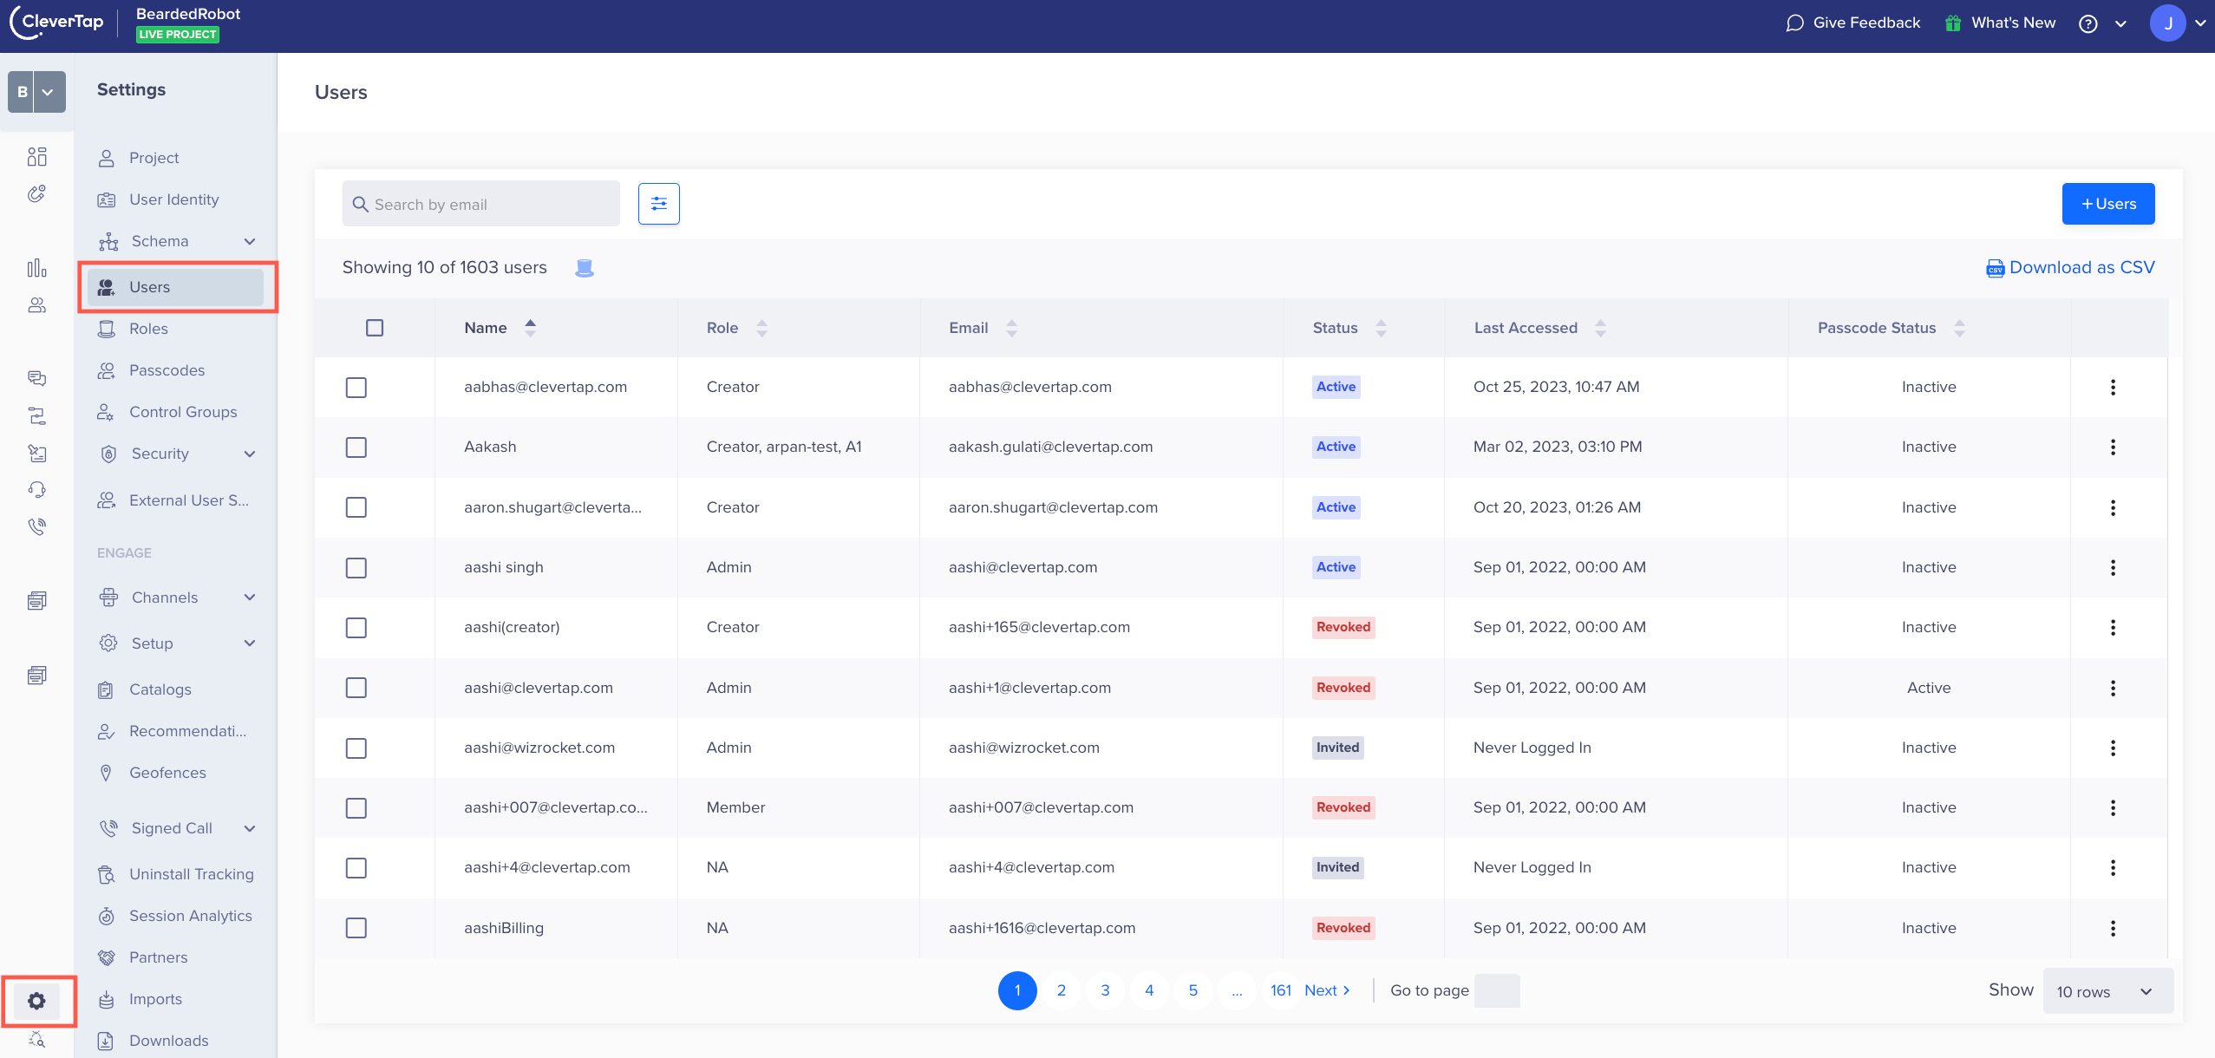Expand the Setup section
Screen dimensions: 2215x1058
(250, 643)
